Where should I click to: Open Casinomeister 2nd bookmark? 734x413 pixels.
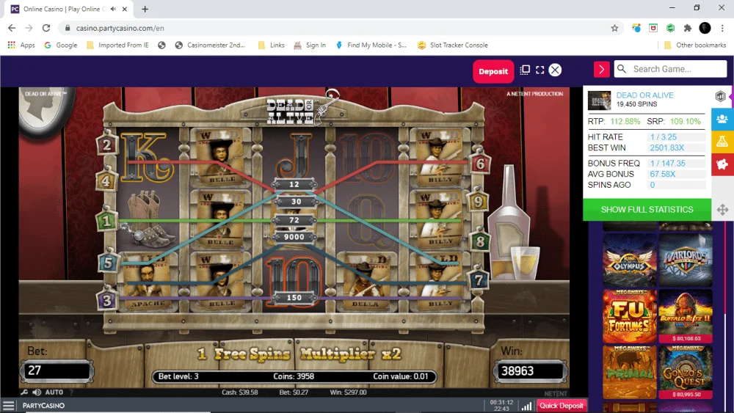[x=210, y=45]
